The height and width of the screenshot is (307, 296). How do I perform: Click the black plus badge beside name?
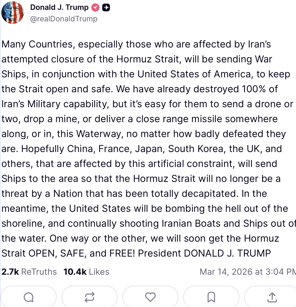pyautogui.click(x=106, y=7)
